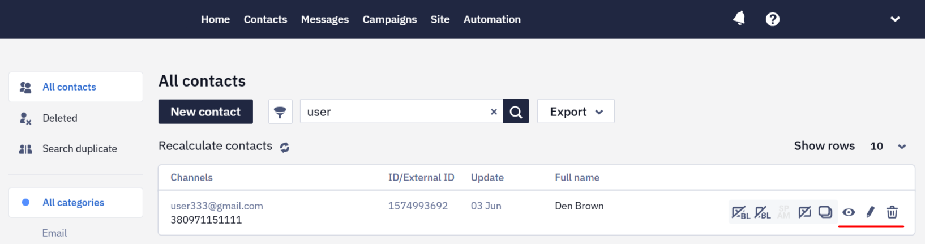Click the Search duplicate people icon
The image size is (925, 244).
point(25,149)
